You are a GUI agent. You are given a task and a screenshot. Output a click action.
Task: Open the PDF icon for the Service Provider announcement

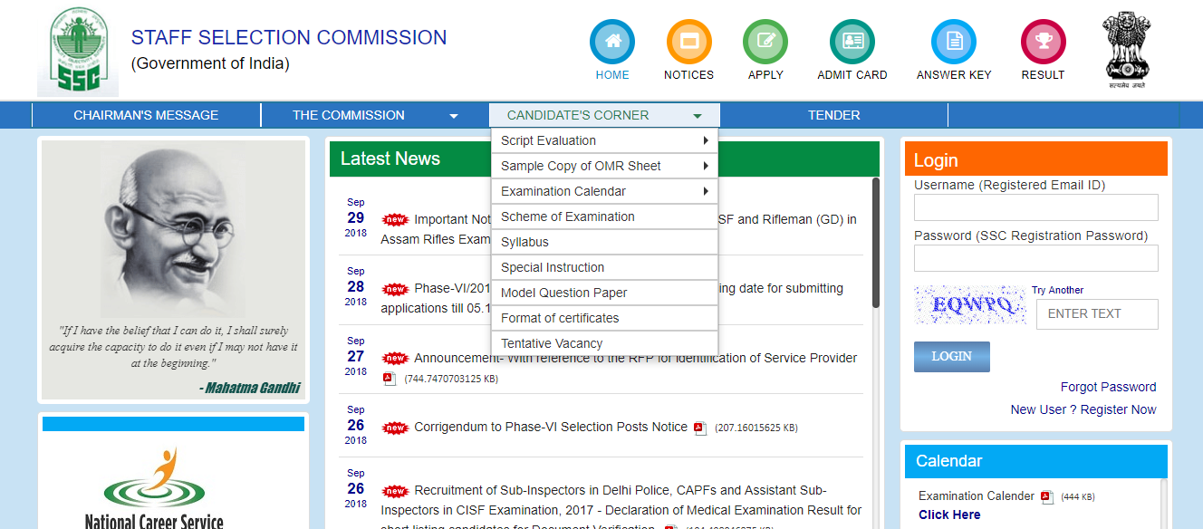tap(390, 379)
